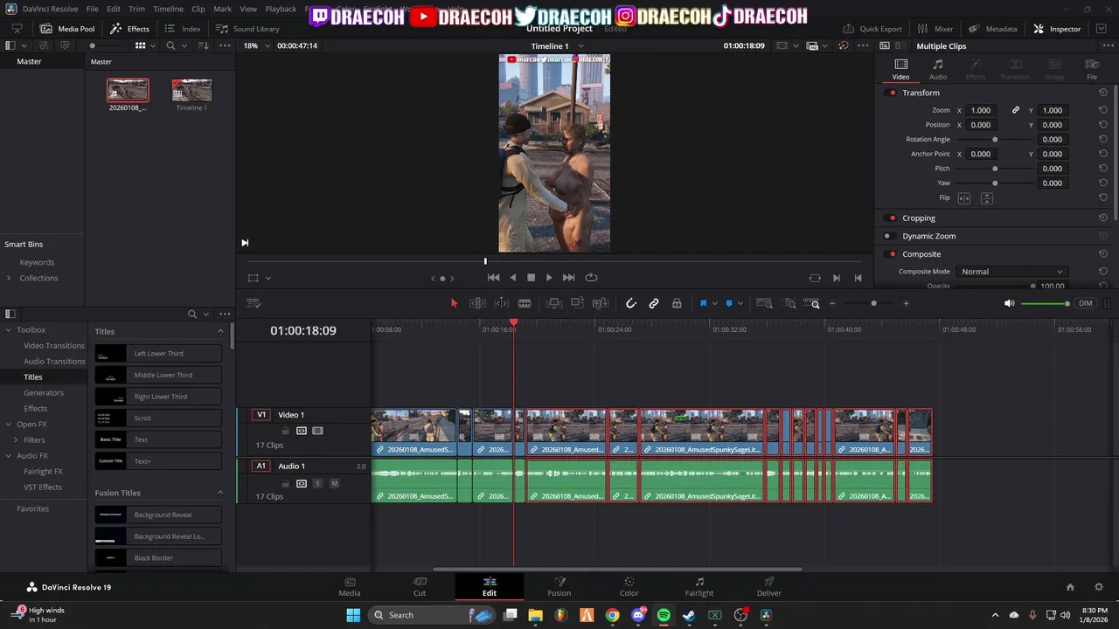Activate the Trim Edit Mode tool

click(x=477, y=303)
